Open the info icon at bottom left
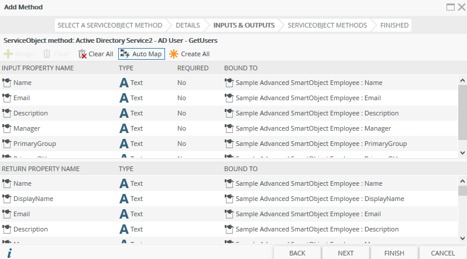The width and height of the screenshot is (467, 259). [9, 253]
